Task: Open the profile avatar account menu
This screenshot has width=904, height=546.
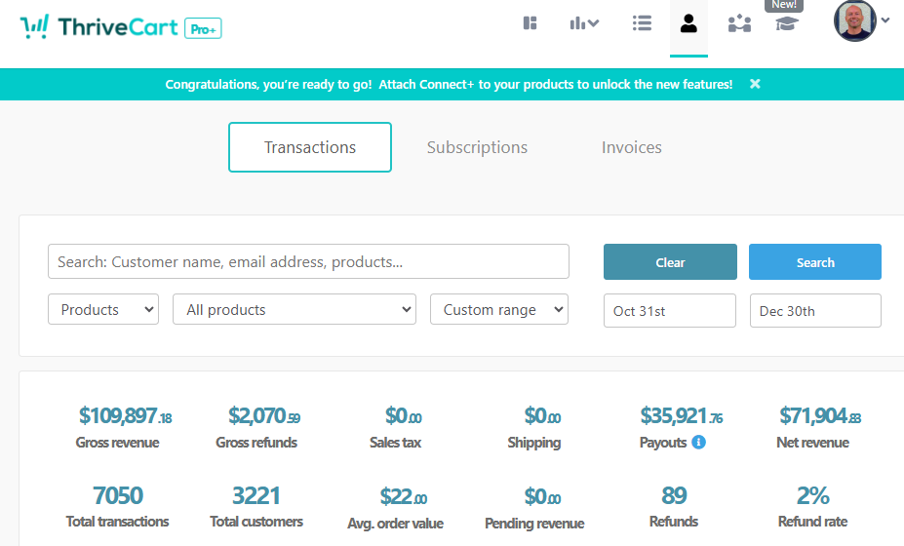Action: (x=855, y=21)
